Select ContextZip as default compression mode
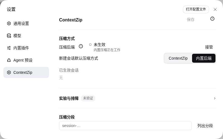Viewport: 223px width, 139px height. click(178, 58)
